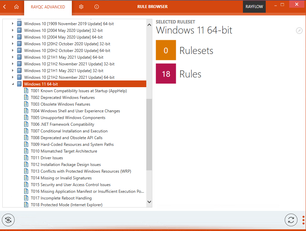The width and height of the screenshot is (306, 231).
Task: Select T011 Driver Issues rule
Action: (47, 158)
